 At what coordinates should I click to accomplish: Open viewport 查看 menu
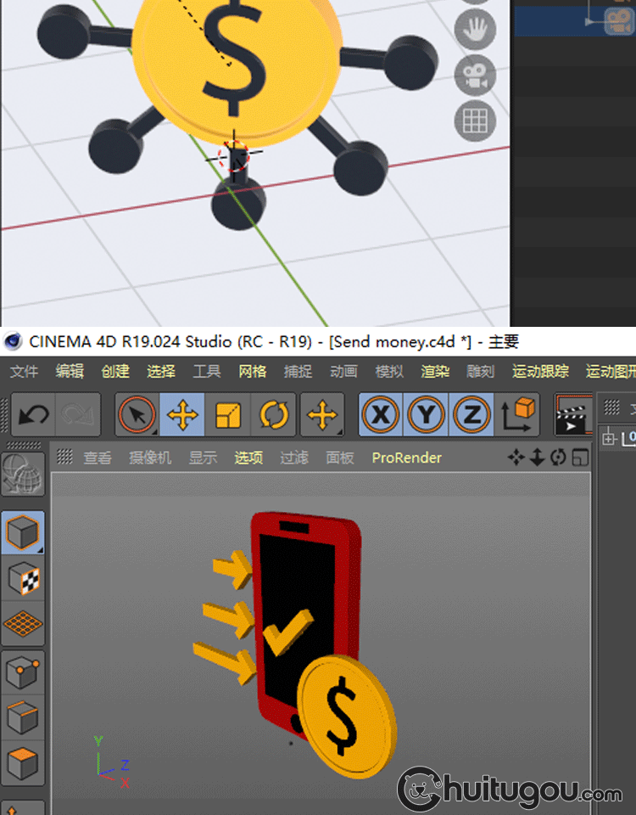tap(98, 458)
